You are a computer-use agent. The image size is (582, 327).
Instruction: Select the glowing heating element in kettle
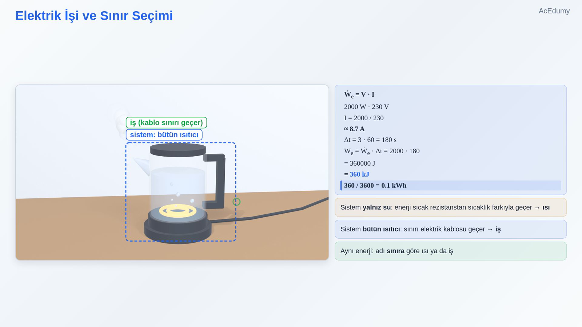click(x=178, y=211)
